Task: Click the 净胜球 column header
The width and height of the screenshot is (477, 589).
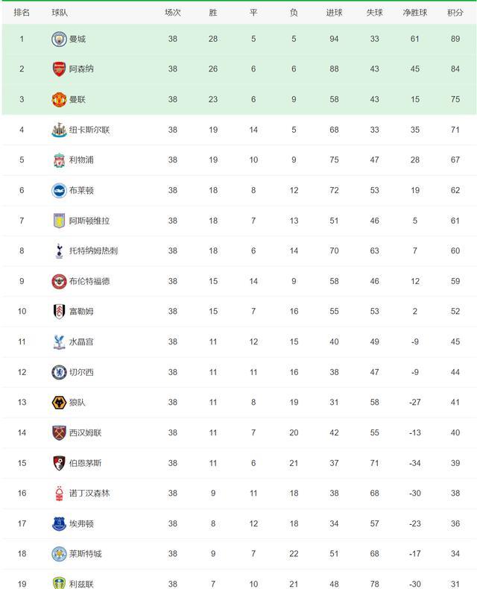Action: point(415,13)
